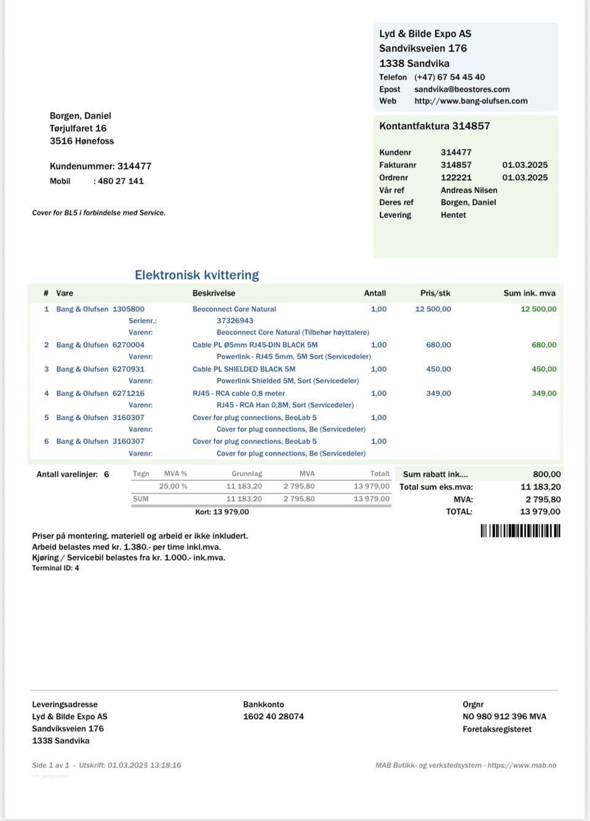Screen dimensions: 590x821
Task: Click the Leveringsadresse heading
Action: pos(65,705)
